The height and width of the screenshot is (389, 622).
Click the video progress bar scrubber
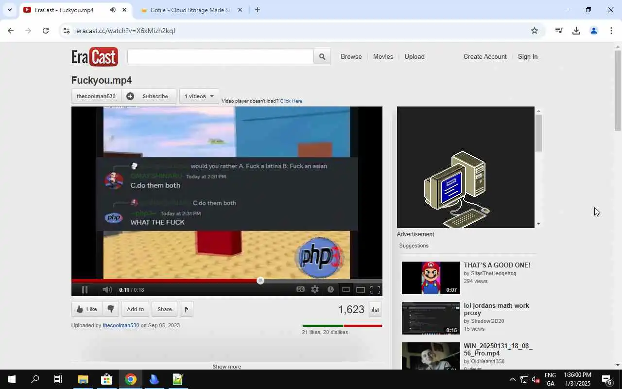pyautogui.click(x=260, y=281)
